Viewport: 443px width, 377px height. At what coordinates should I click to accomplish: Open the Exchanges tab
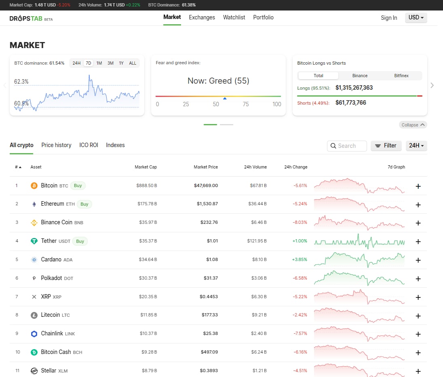coord(202,17)
